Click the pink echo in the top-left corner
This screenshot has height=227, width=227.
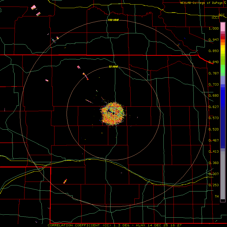pos(34,7)
